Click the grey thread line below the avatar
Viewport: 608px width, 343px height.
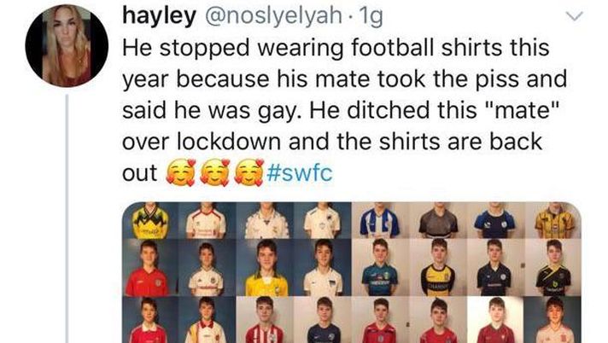[x=67, y=218]
